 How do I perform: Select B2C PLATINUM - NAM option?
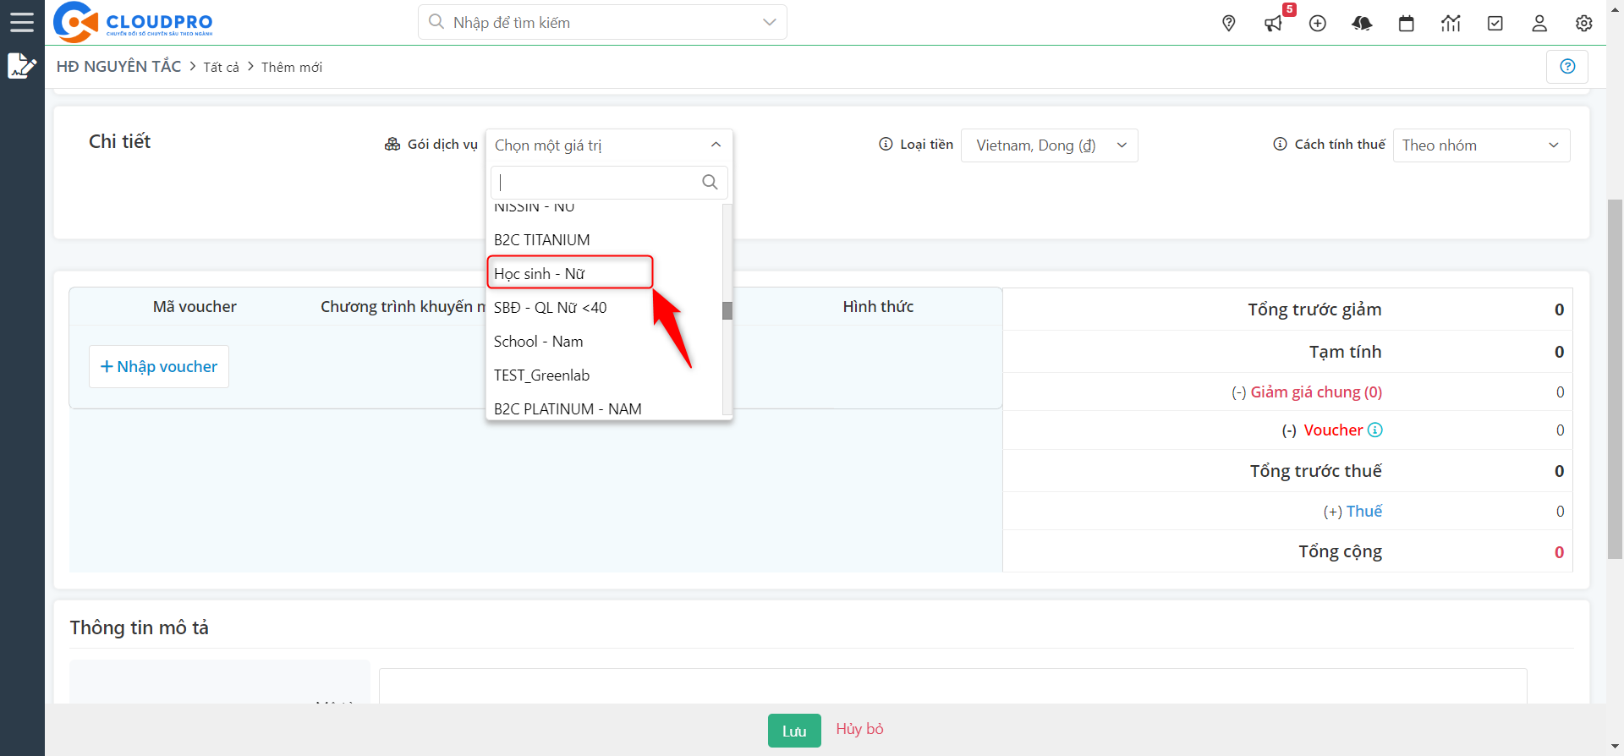[605, 408]
